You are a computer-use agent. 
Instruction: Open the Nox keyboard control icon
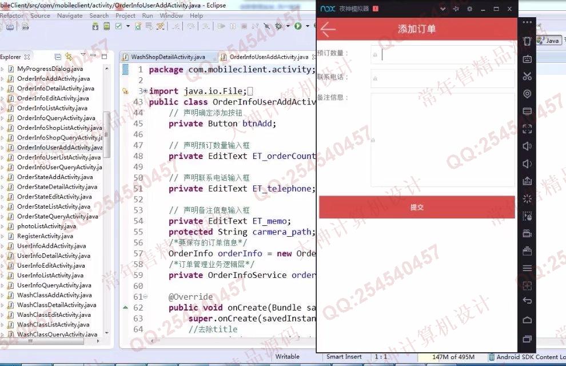pyautogui.click(x=527, y=58)
